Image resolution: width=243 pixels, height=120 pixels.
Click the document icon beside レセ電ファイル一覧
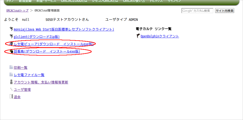11,75
